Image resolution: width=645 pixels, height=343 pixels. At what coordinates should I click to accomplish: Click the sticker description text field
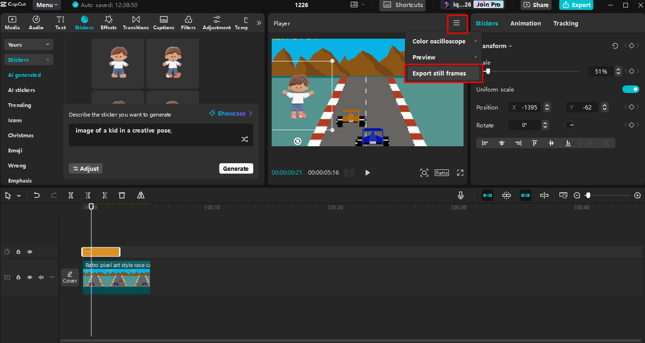point(161,135)
